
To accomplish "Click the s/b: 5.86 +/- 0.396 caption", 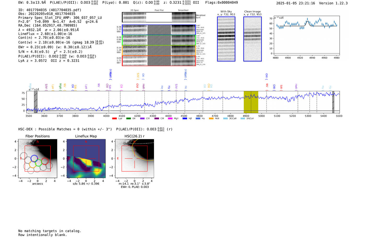I will (86, 184).
